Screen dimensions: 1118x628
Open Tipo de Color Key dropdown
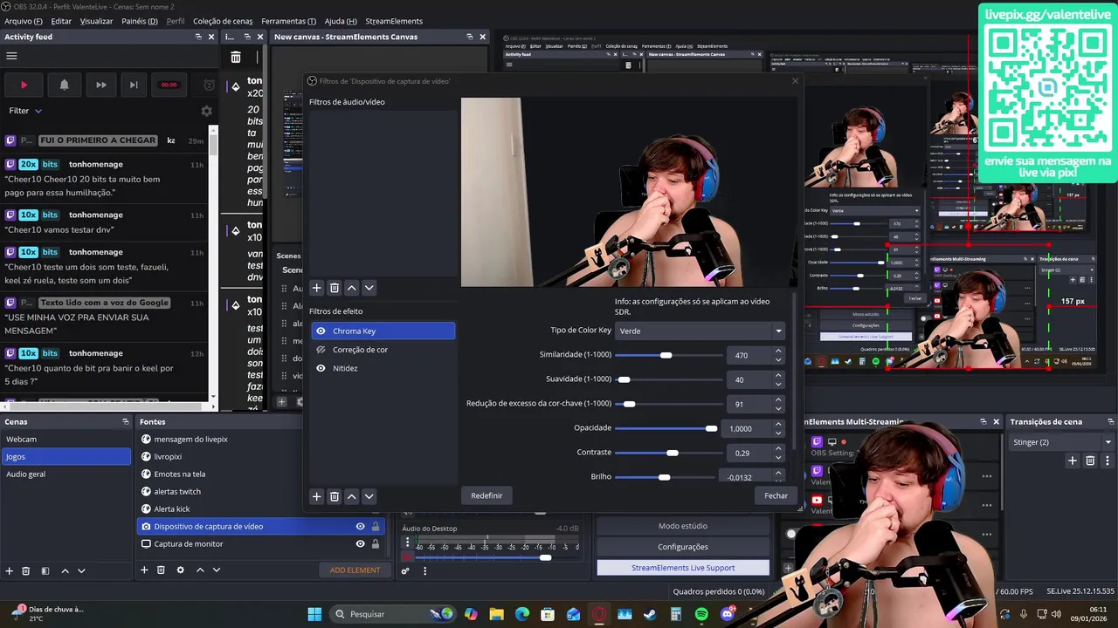click(x=700, y=331)
